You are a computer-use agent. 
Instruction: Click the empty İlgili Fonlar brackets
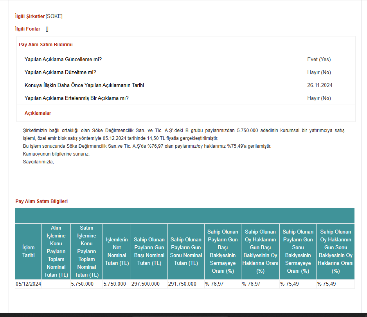[47, 29]
